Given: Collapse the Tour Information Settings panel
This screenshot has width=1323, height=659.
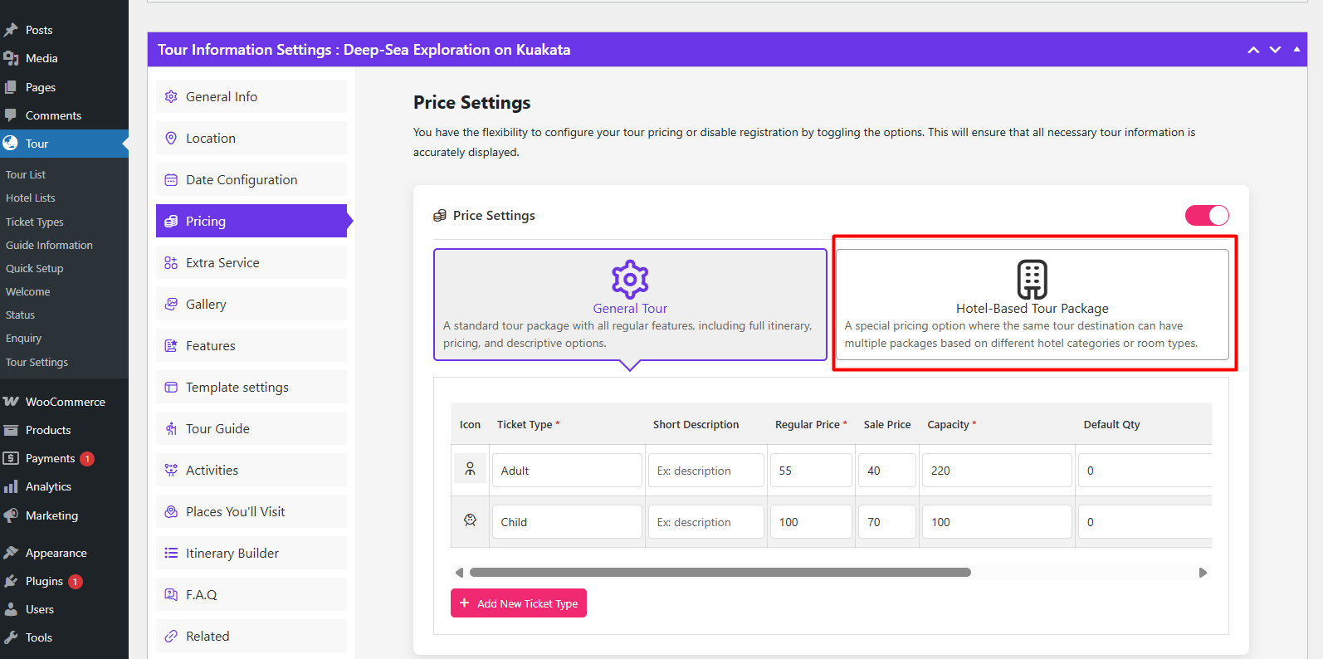Looking at the screenshot, I should coord(1296,50).
